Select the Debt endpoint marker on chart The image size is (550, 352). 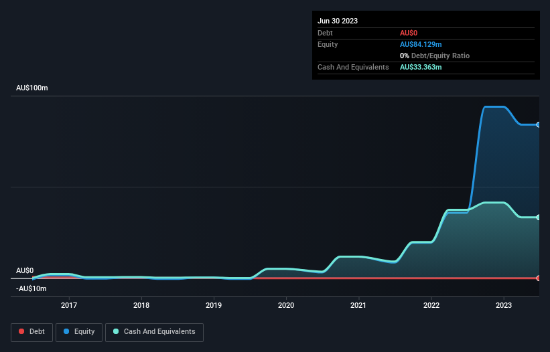pyautogui.click(x=539, y=278)
